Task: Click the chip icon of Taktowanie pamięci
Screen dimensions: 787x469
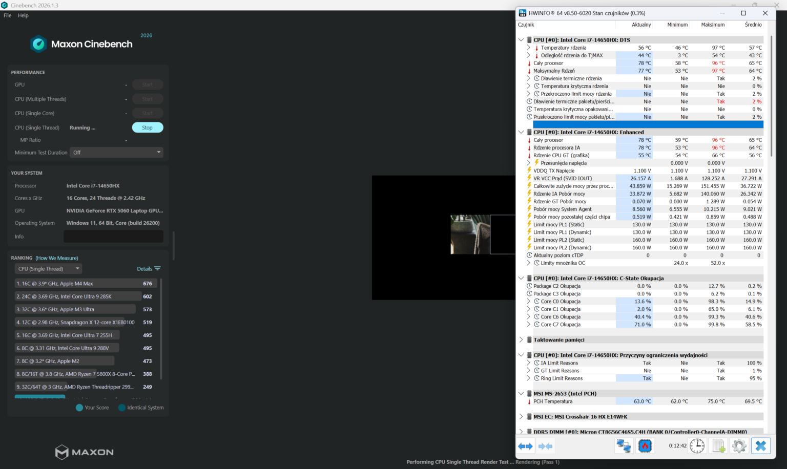Action: pyautogui.click(x=529, y=339)
